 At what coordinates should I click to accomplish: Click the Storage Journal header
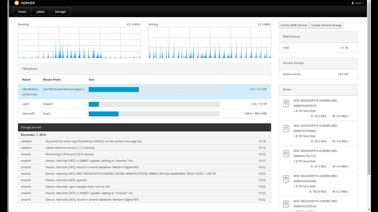(144, 127)
